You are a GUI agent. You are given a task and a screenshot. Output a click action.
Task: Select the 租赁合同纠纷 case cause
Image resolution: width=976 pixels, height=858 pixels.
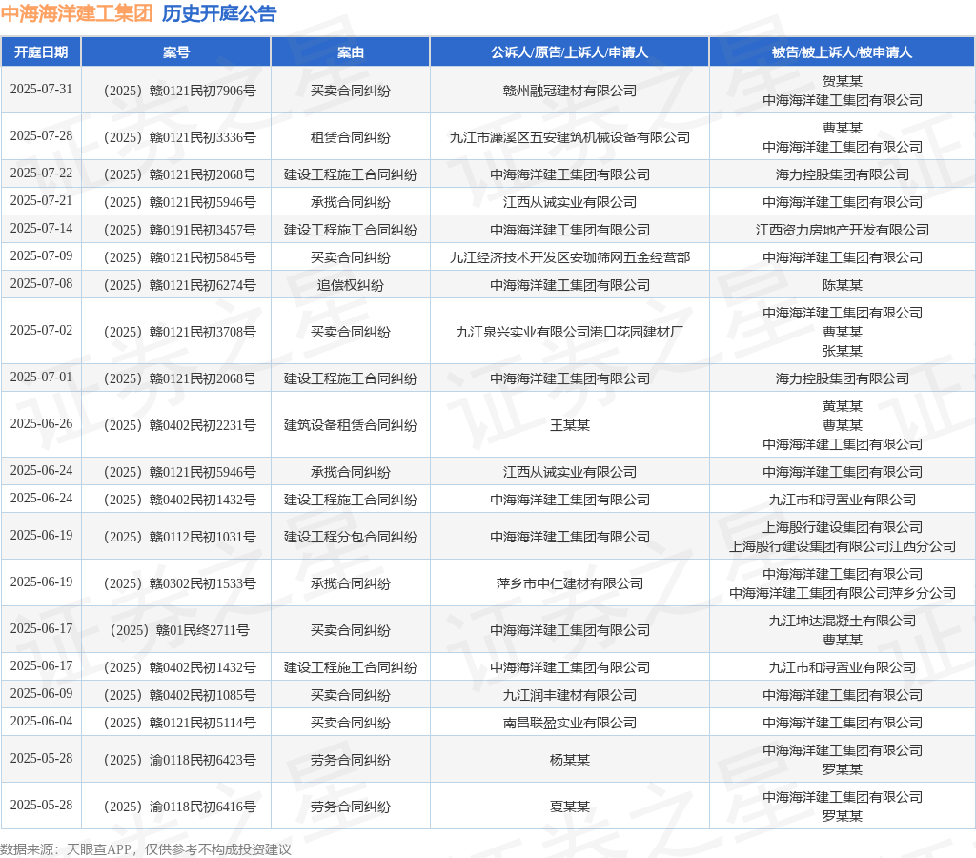tap(351, 137)
